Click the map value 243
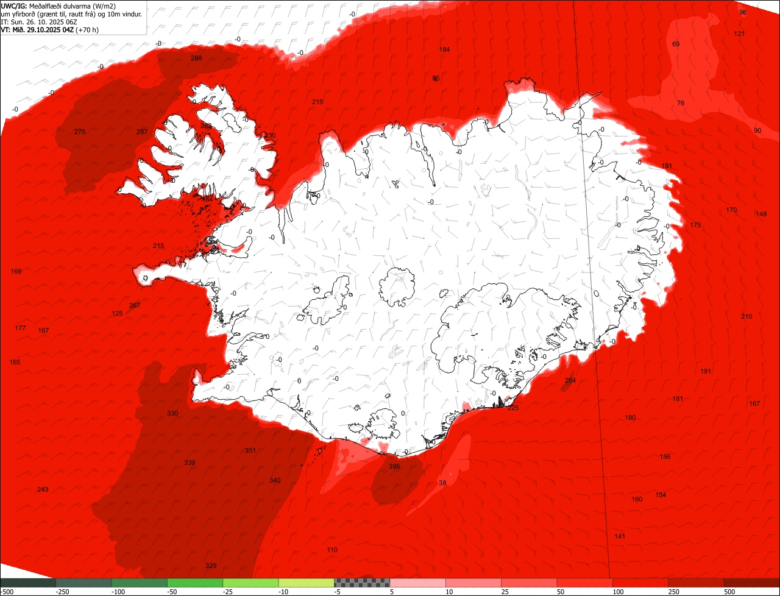 [43, 490]
